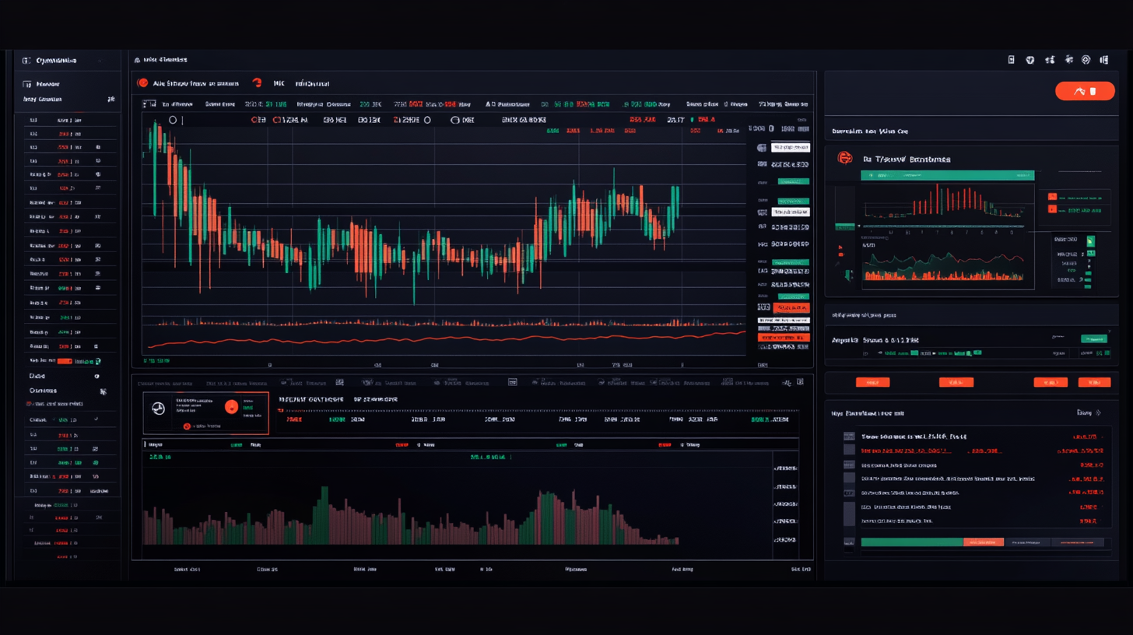Click the green progress bar under the events list

(912, 542)
